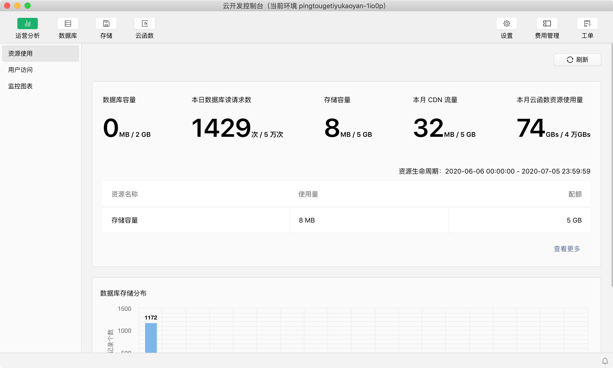
Task: Open the 运营分析 analytics chart icon
Action: pyautogui.click(x=27, y=23)
